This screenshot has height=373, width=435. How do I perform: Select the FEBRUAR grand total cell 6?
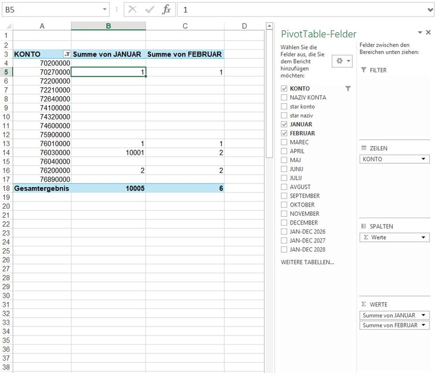(x=185, y=188)
